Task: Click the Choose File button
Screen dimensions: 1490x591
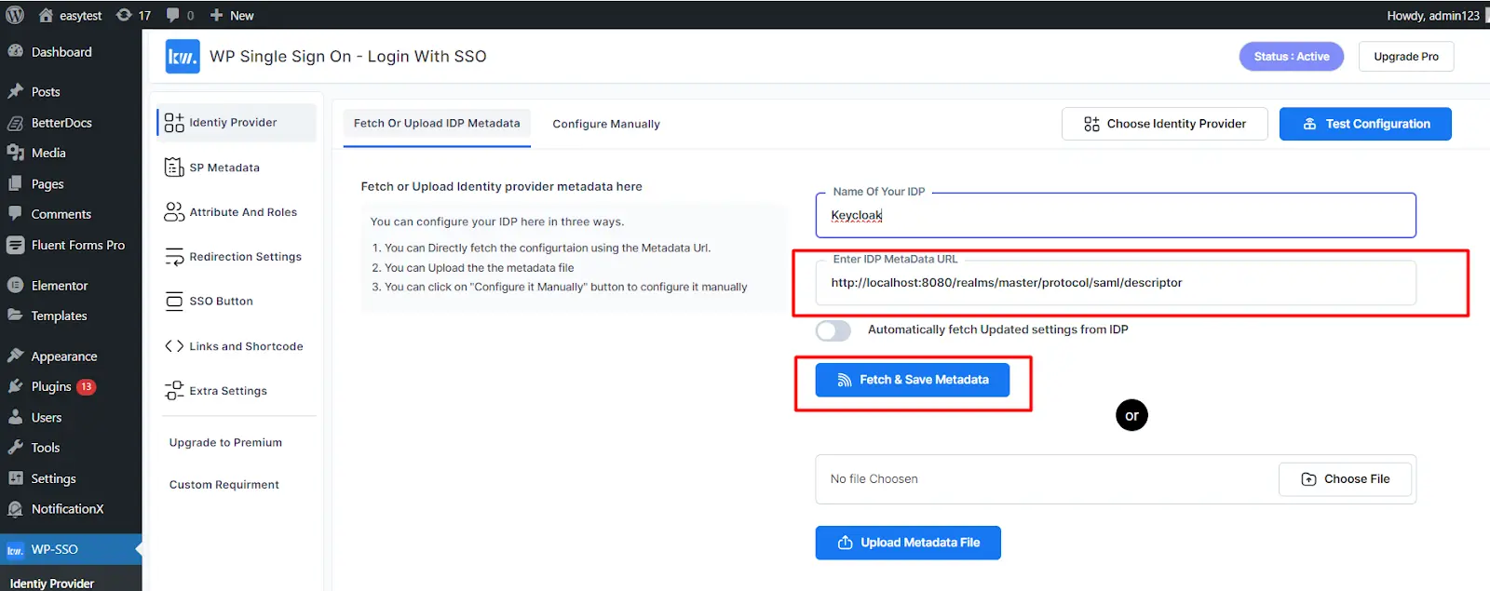Action: pos(1345,479)
